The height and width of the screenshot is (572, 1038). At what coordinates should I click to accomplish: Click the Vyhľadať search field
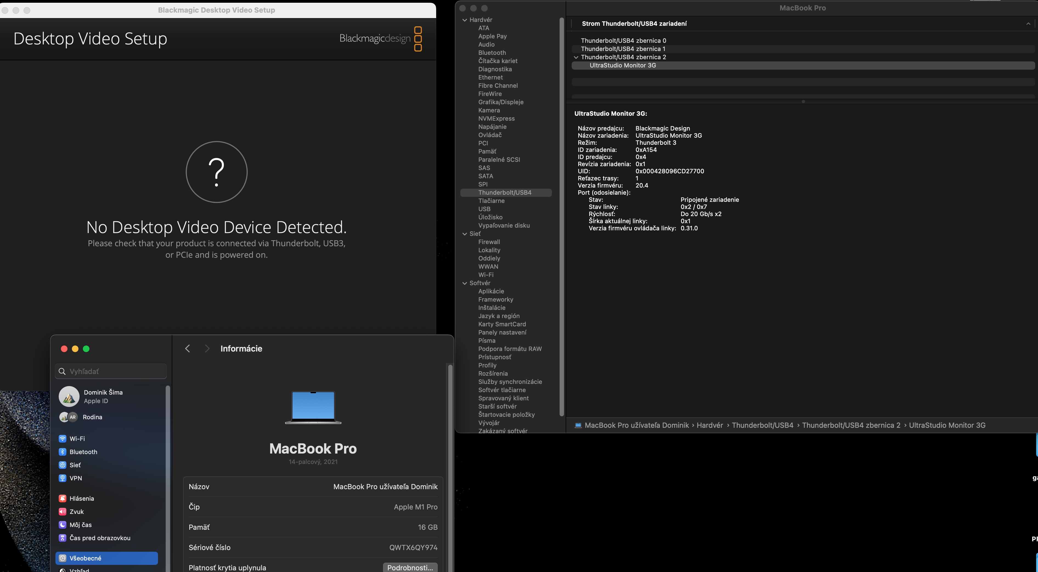pyautogui.click(x=111, y=371)
